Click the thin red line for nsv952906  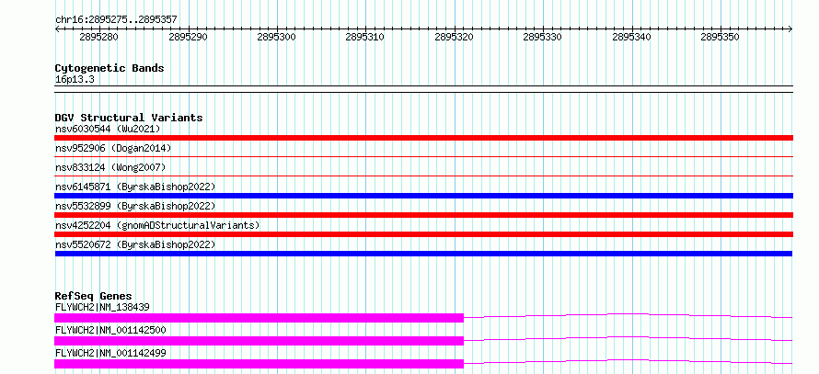423,156
